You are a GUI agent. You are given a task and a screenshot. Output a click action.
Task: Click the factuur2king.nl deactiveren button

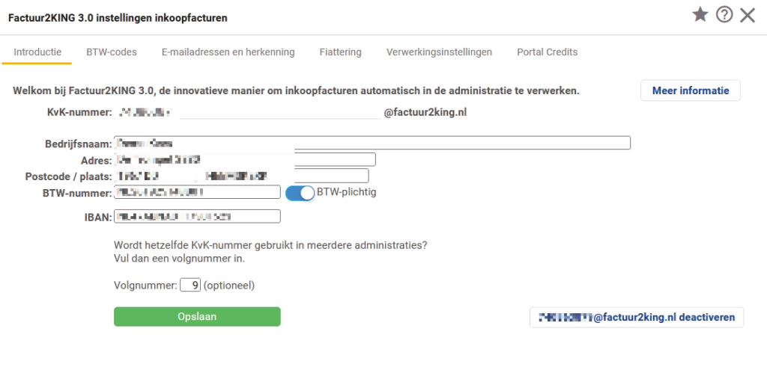636,318
